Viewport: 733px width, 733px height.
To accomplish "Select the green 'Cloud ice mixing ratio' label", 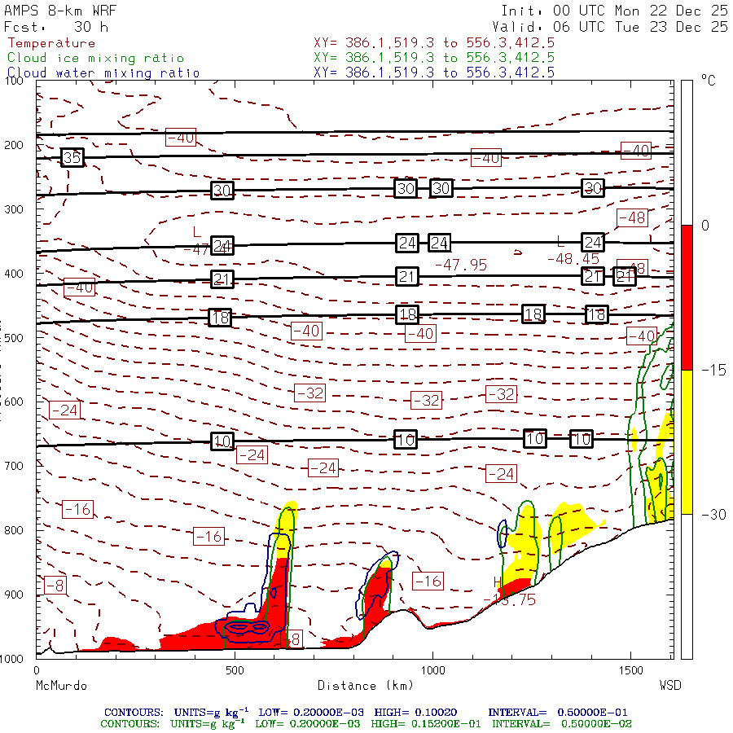I will click(96, 58).
